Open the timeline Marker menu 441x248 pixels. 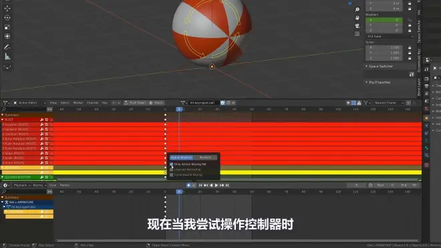[x=65, y=185]
